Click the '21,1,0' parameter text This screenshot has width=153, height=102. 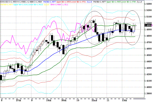(x=139, y=2)
